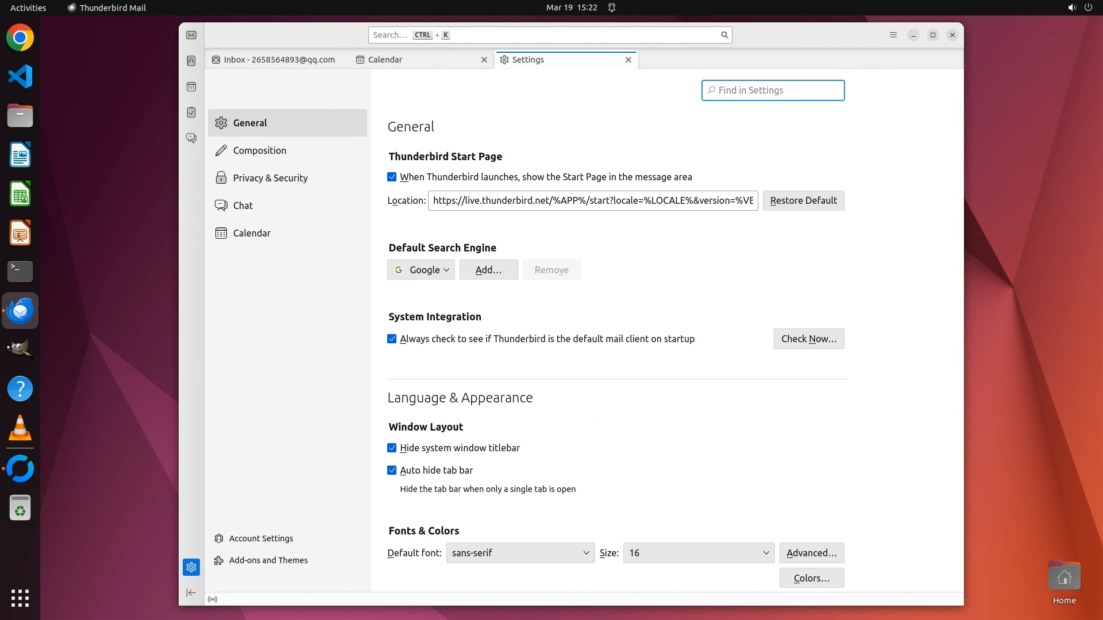Image resolution: width=1103 pixels, height=620 pixels.
Task: Open Tasks space icon in left toolbar
Action: coord(191,113)
